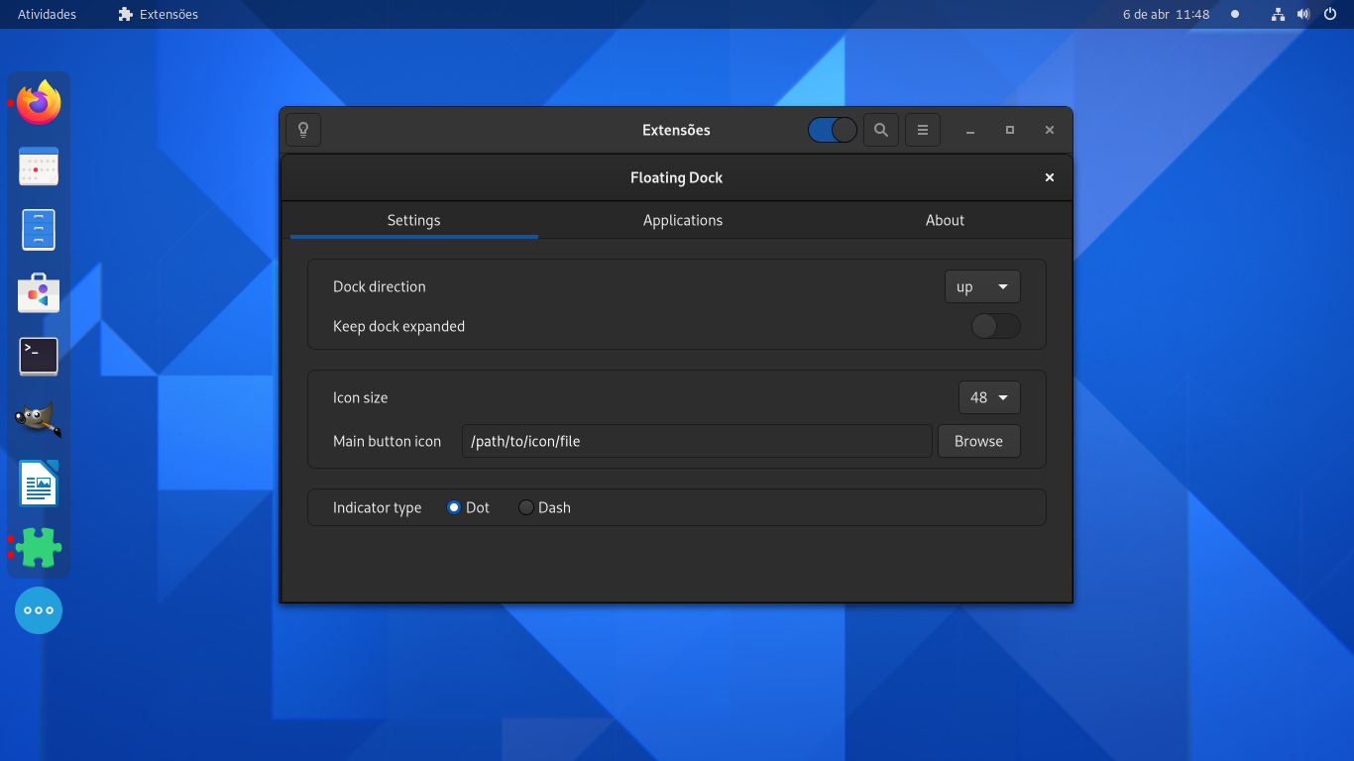This screenshot has height=761, width=1354.
Task: Enable Keep dock expanded
Action: pos(994,326)
